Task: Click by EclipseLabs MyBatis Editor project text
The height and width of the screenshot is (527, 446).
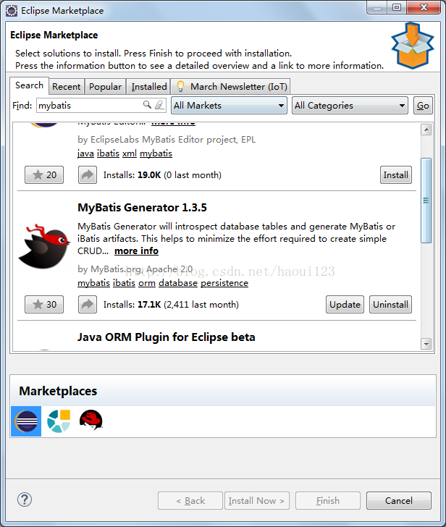Action: tap(167, 140)
